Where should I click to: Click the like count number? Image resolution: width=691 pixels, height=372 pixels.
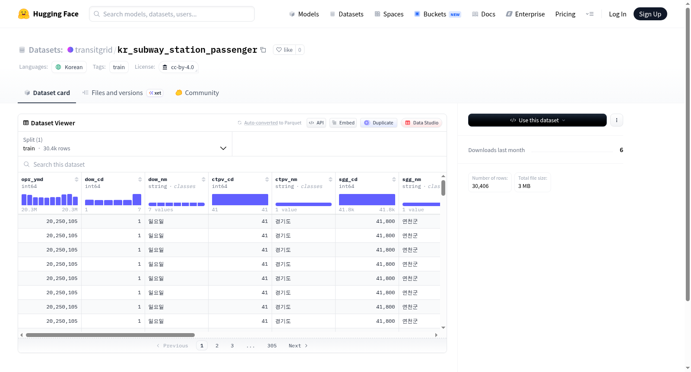pyautogui.click(x=300, y=50)
